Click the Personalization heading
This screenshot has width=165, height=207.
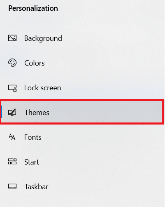click(x=33, y=8)
